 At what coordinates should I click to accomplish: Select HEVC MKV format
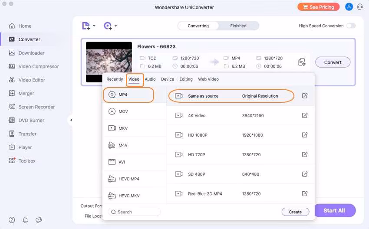135,196
